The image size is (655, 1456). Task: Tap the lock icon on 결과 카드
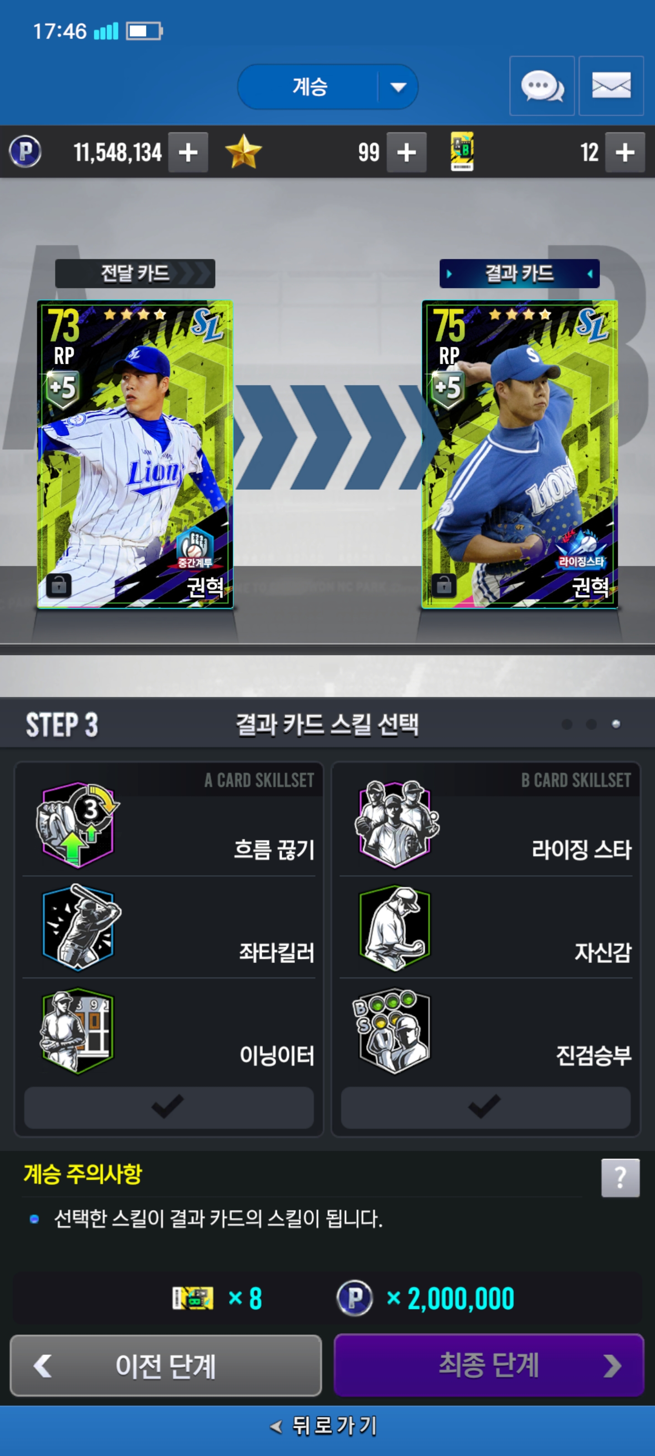click(x=443, y=586)
